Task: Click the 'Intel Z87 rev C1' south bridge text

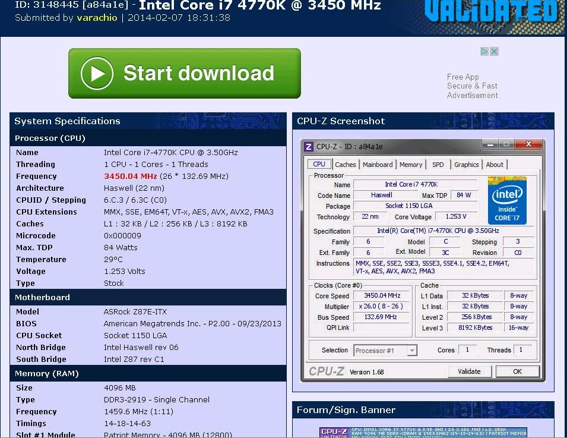Action: tap(134, 360)
